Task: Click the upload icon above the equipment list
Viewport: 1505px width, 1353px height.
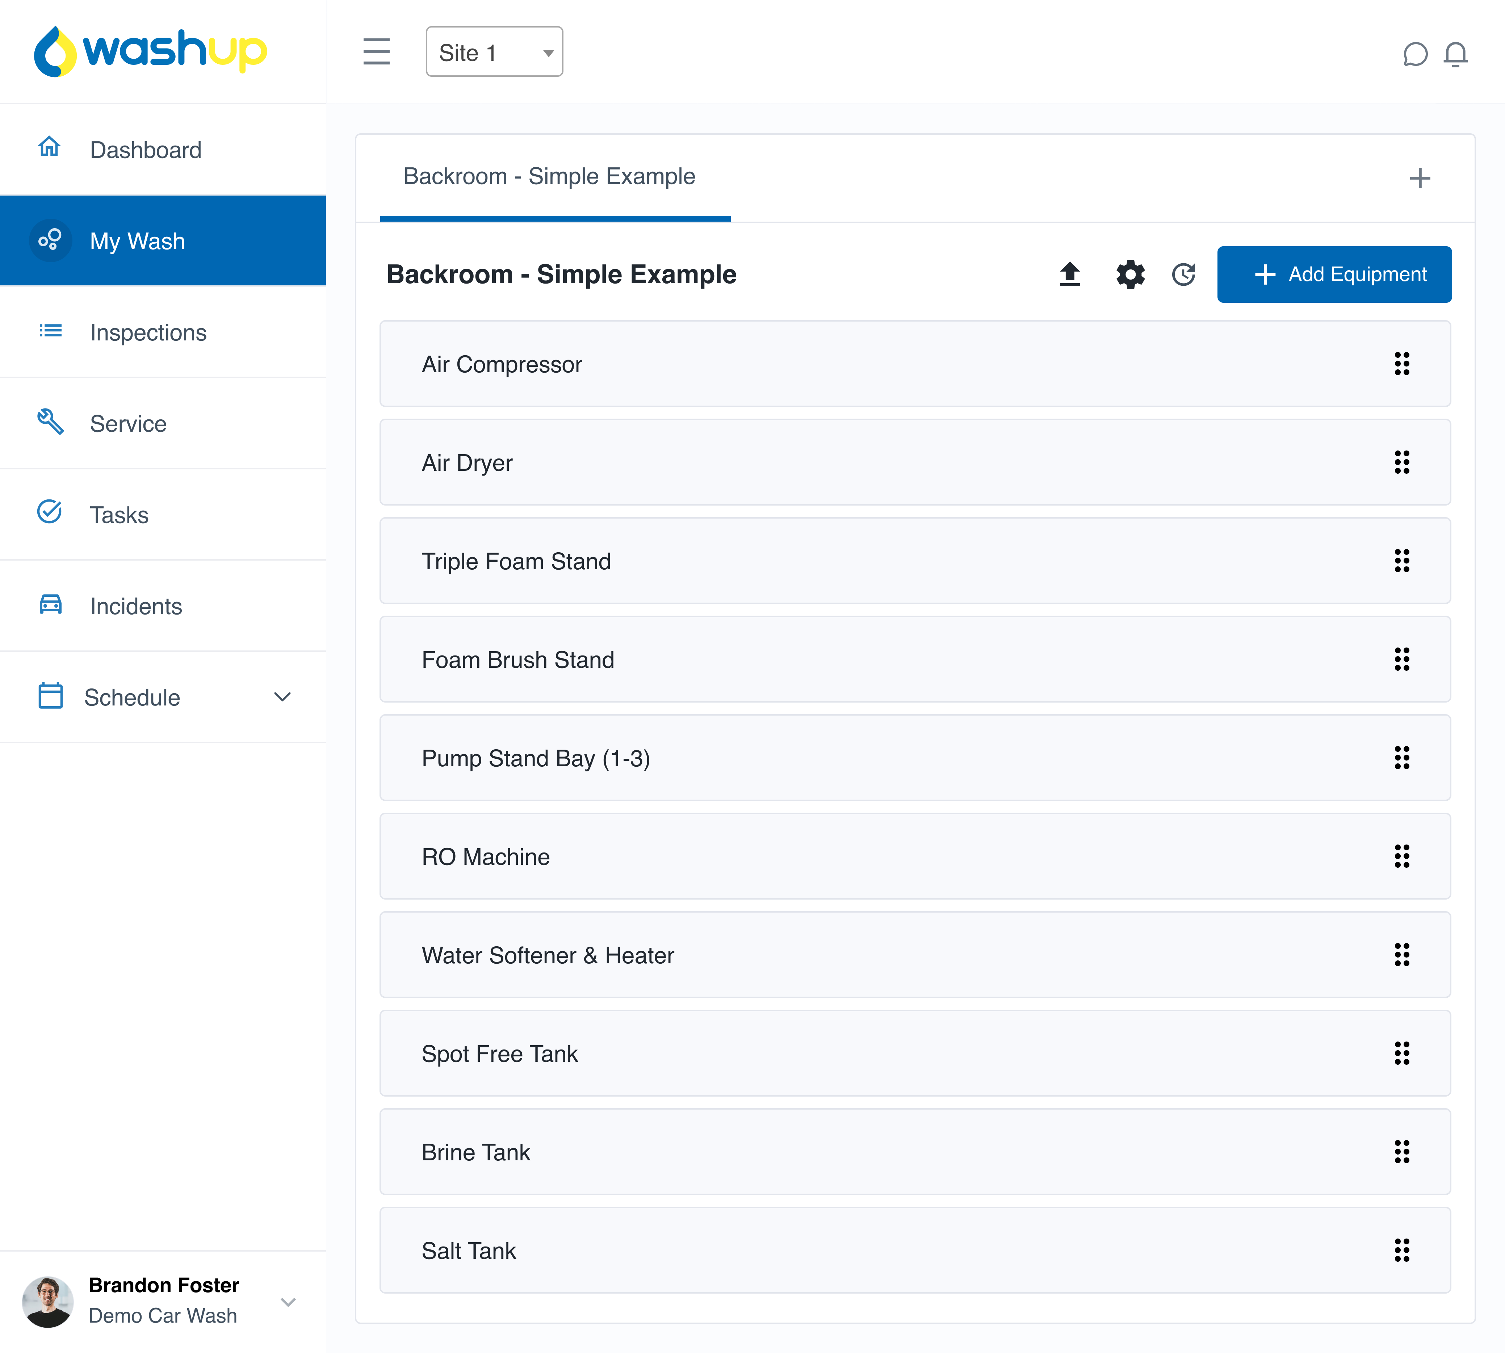Action: pos(1070,274)
